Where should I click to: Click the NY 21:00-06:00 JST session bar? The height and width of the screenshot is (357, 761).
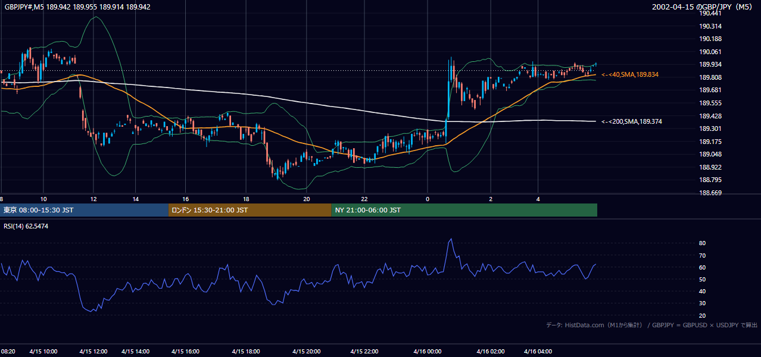pos(464,210)
